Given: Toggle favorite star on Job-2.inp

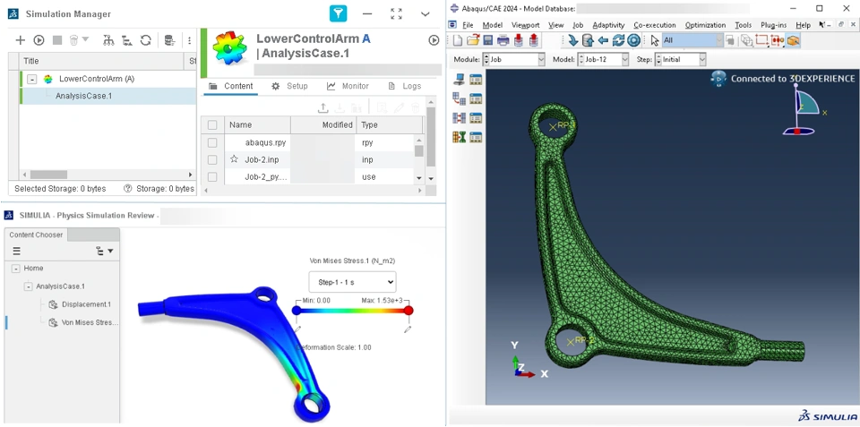Looking at the screenshot, I should tap(234, 159).
